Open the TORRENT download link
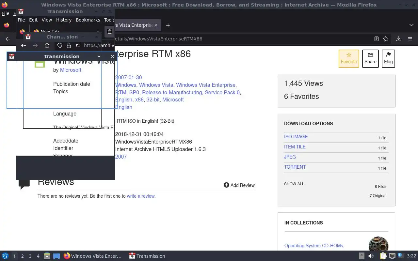 (295, 167)
